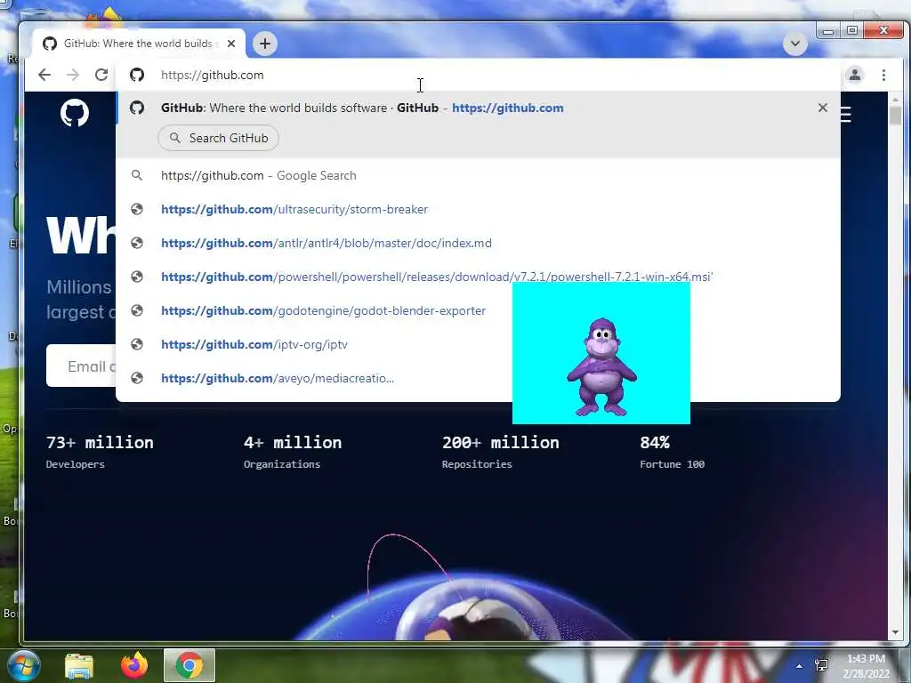Open Windows Explorer from the taskbar

coord(79,665)
